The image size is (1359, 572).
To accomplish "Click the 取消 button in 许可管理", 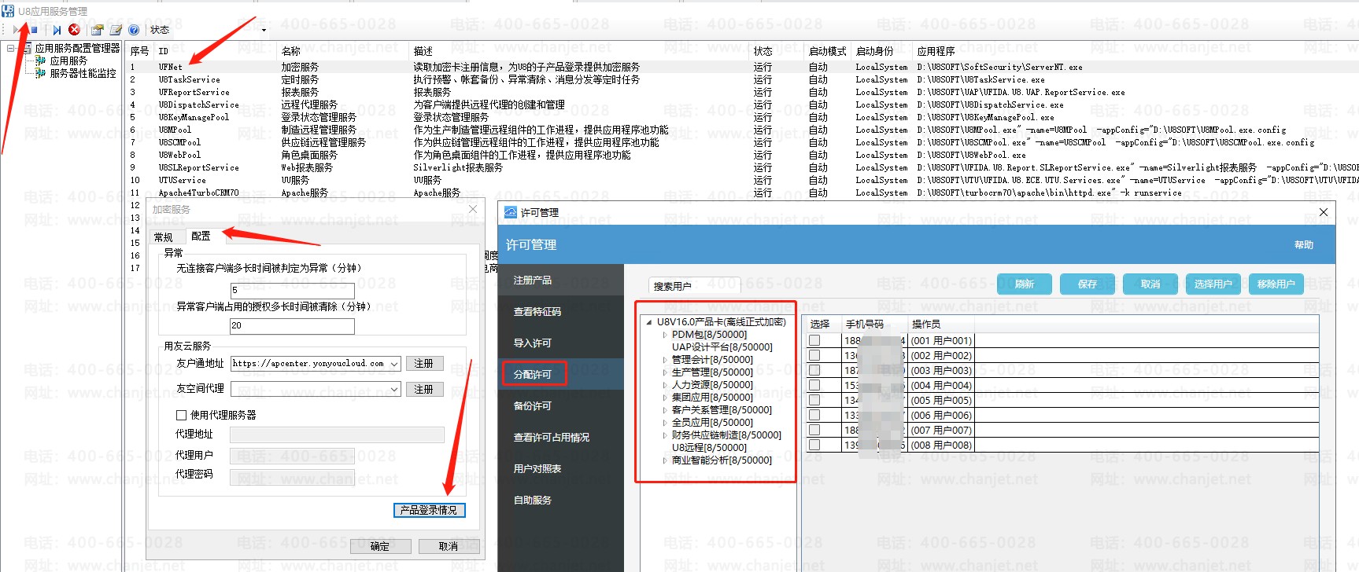I will click(x=1150, y=284).
